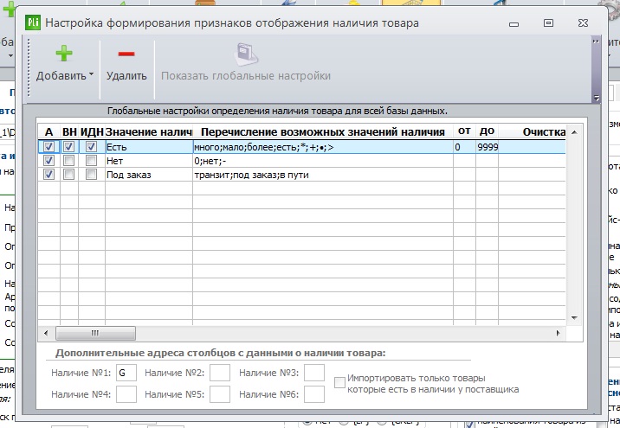Click horizontal scrollbar right arrow
This screenshot has width=620, height=428.
(558, 333)
